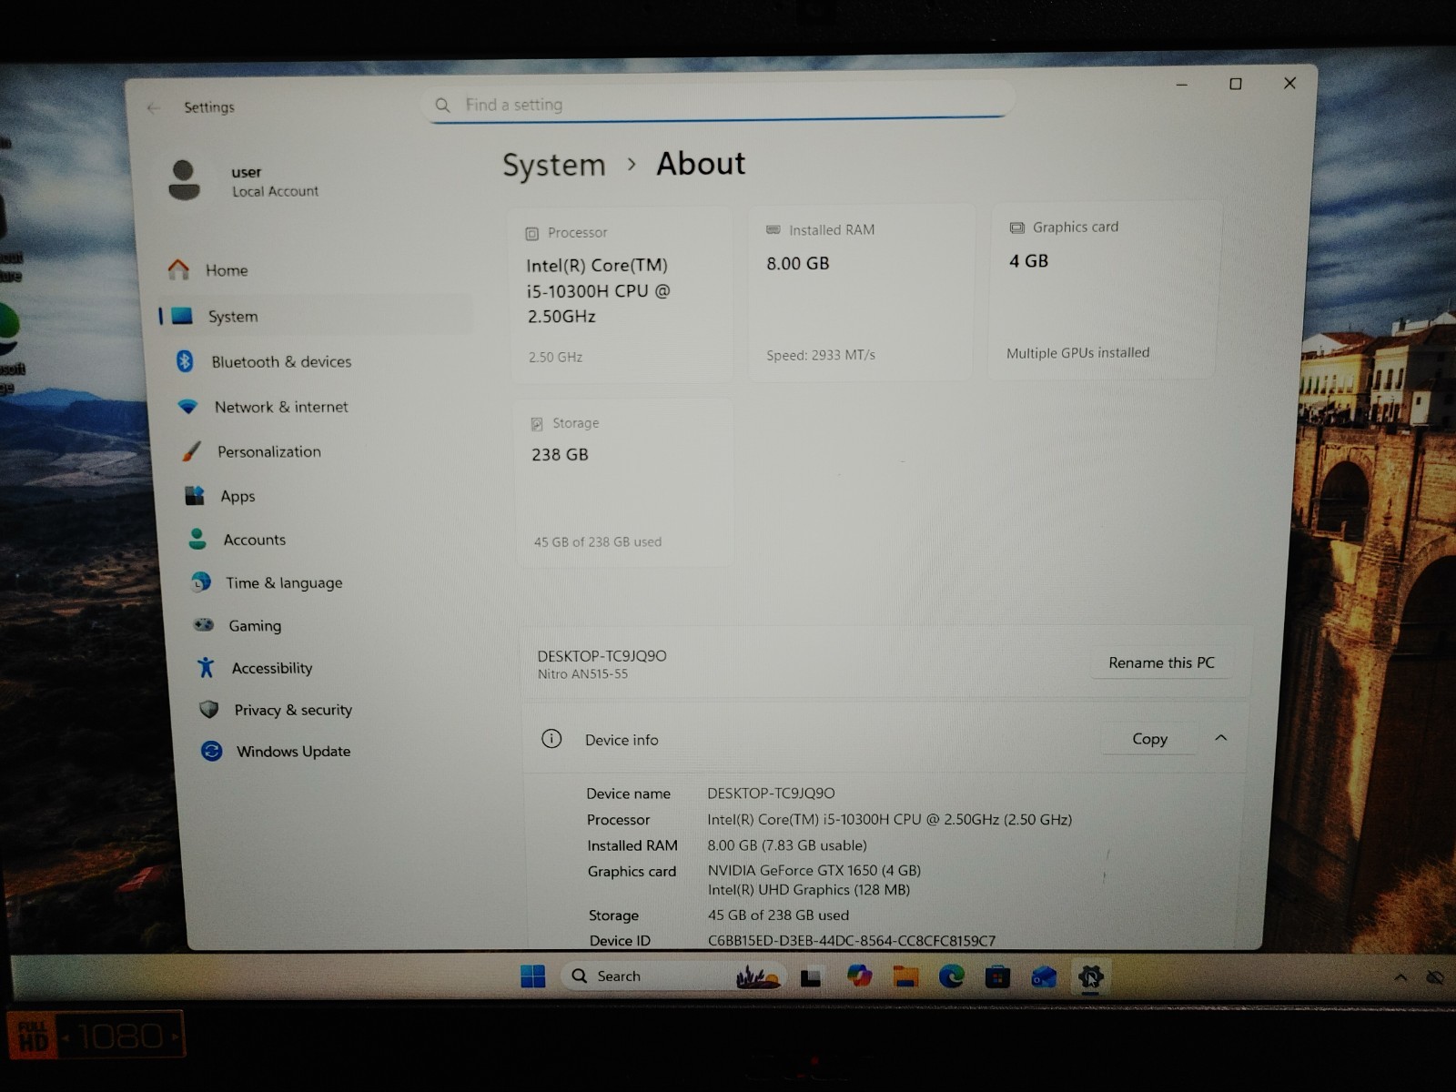Image resolution: width=1456 pixels, height=1092 pixels.
Task: Click the Settings gear in the taskbar
Action: point(1090,978)
